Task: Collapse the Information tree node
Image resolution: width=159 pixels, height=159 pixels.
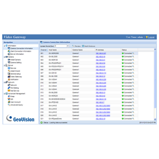Action: [4, 46]
